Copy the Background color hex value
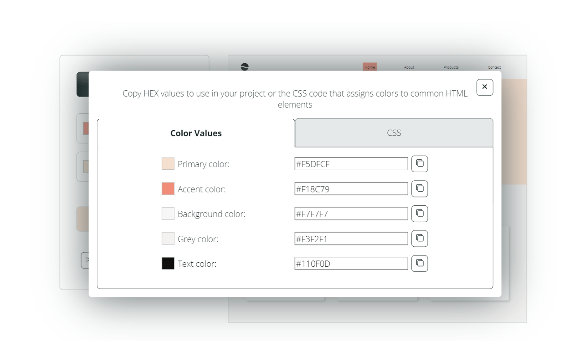The height and width of the screenshot is (363, 585). tap(420, 213)
